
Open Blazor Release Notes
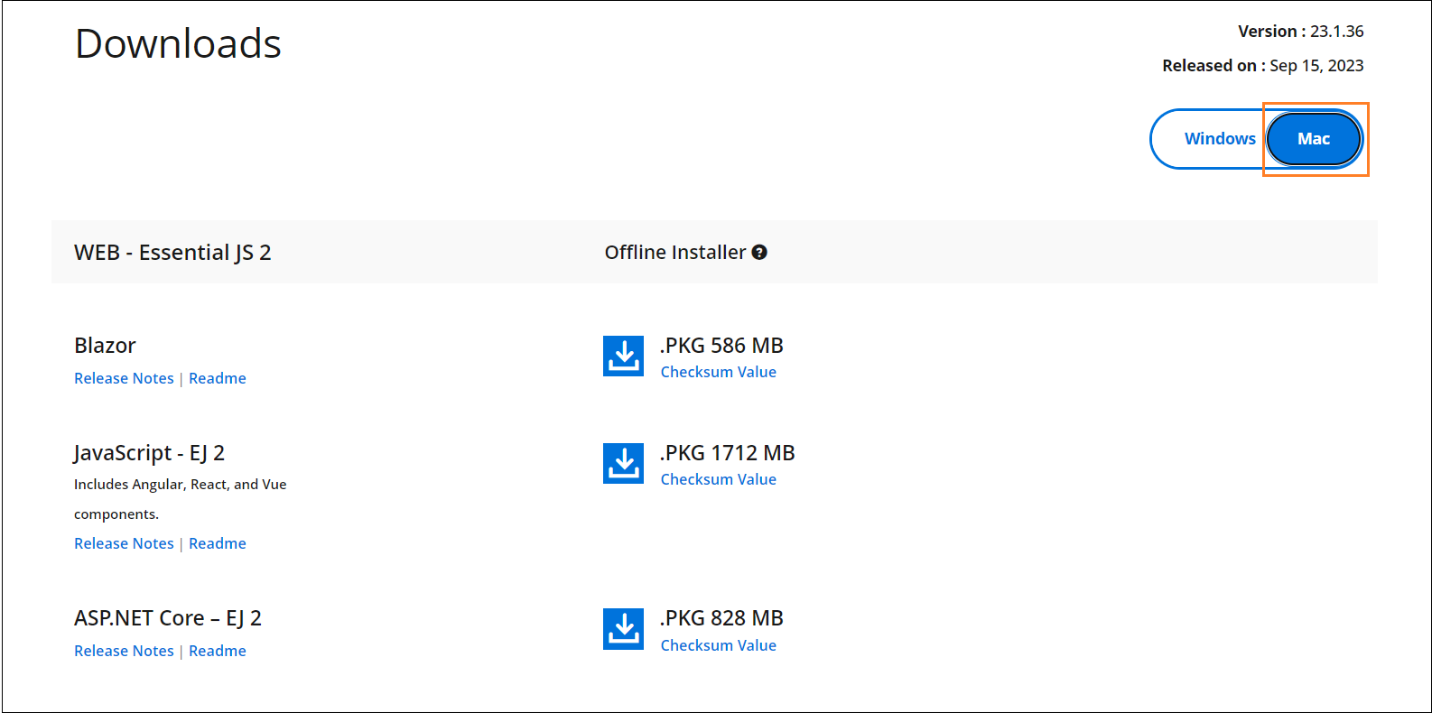[124, 378]
